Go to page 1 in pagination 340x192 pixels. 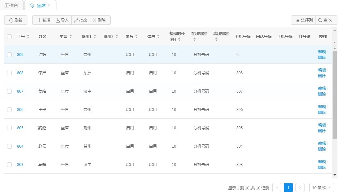[288, 188]
